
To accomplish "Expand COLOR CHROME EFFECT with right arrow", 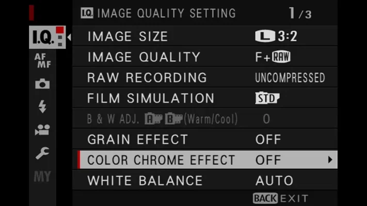I will pos(330,160).
